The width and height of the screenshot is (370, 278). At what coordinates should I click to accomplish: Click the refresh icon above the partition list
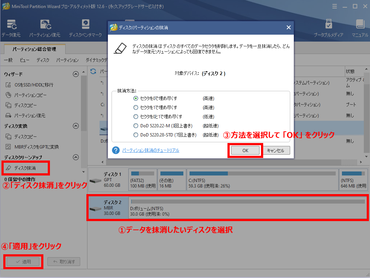93,72
